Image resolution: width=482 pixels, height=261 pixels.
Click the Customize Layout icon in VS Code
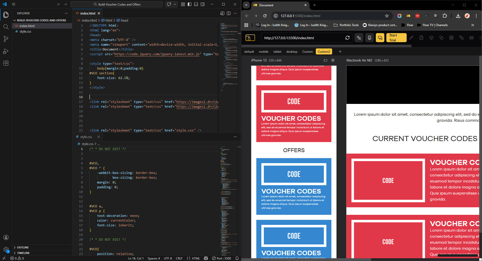click(x=183, y=4)
